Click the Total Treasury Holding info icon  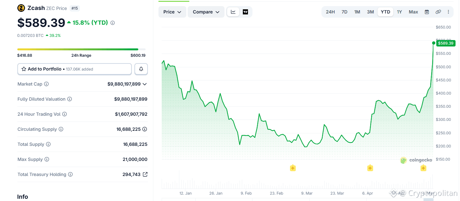pyautogui.click(x=71, y=174)
